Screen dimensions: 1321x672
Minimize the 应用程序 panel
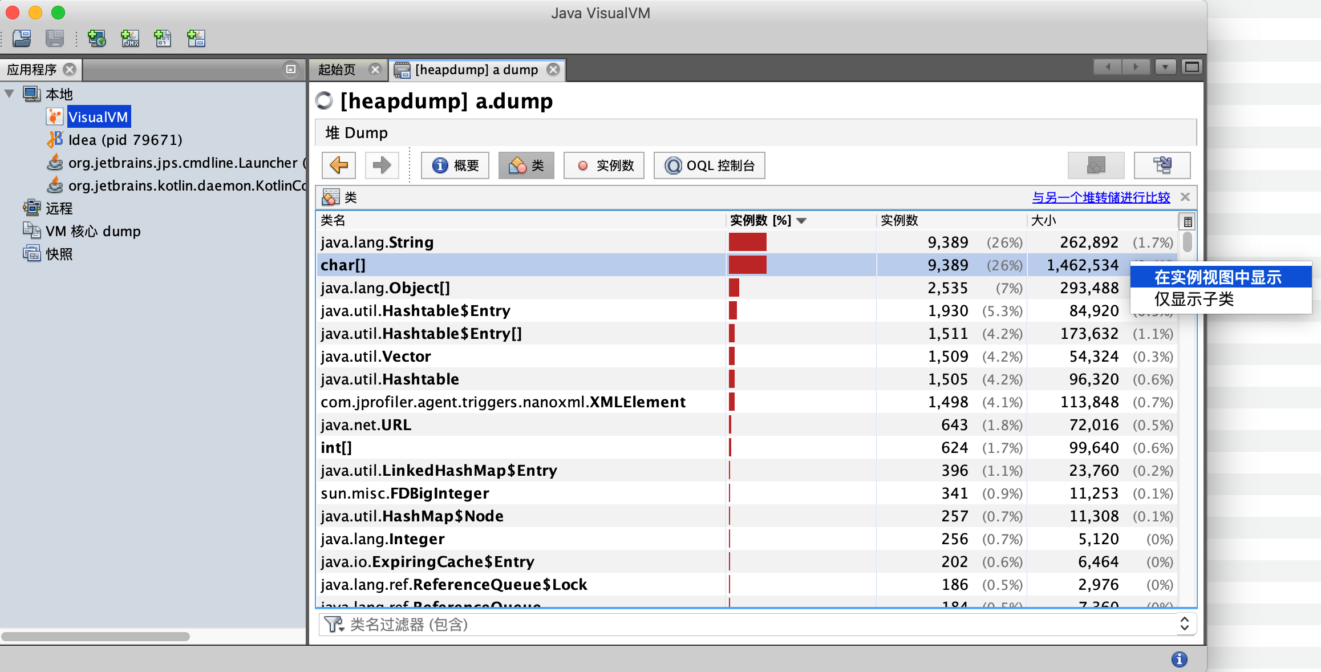coord(291,69)
